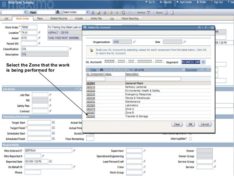Open the Organization lookup magnifier

pyautogui.click(x=135, y=42)
